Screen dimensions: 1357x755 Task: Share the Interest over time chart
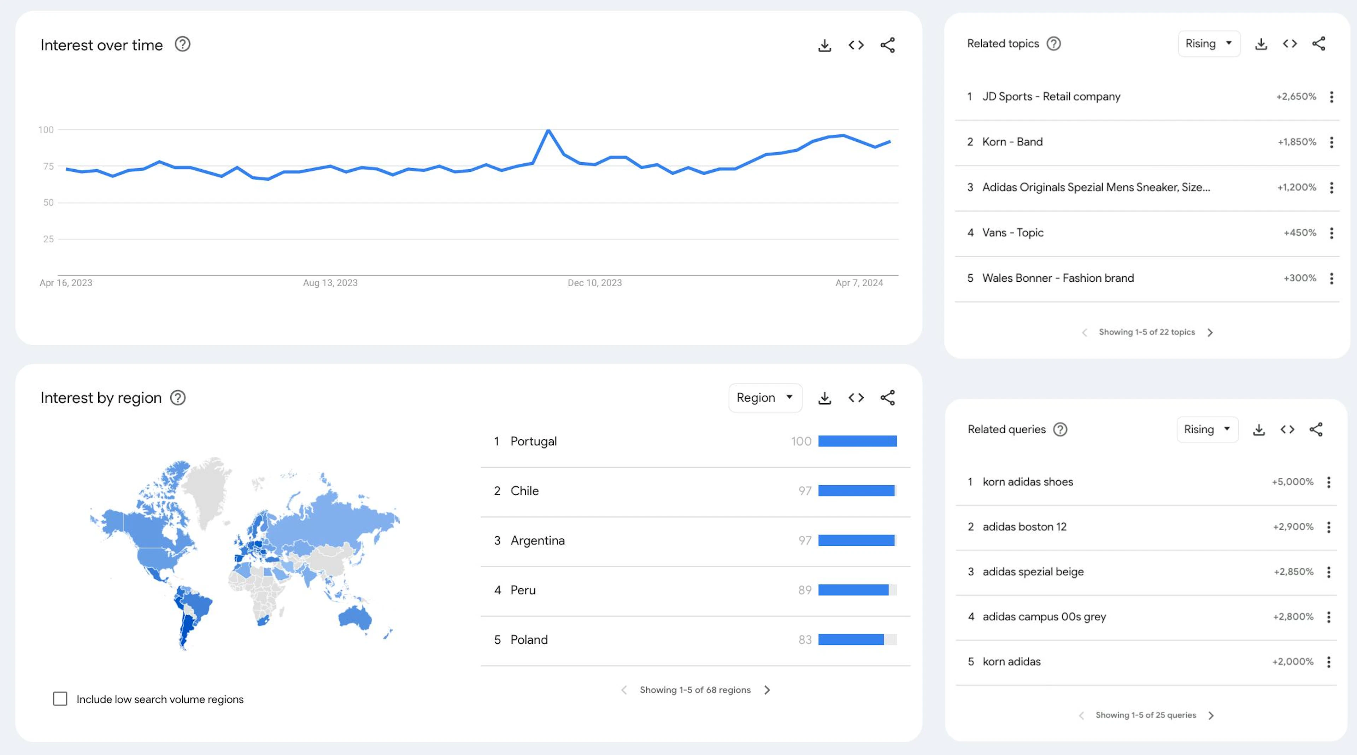point(888,45)
